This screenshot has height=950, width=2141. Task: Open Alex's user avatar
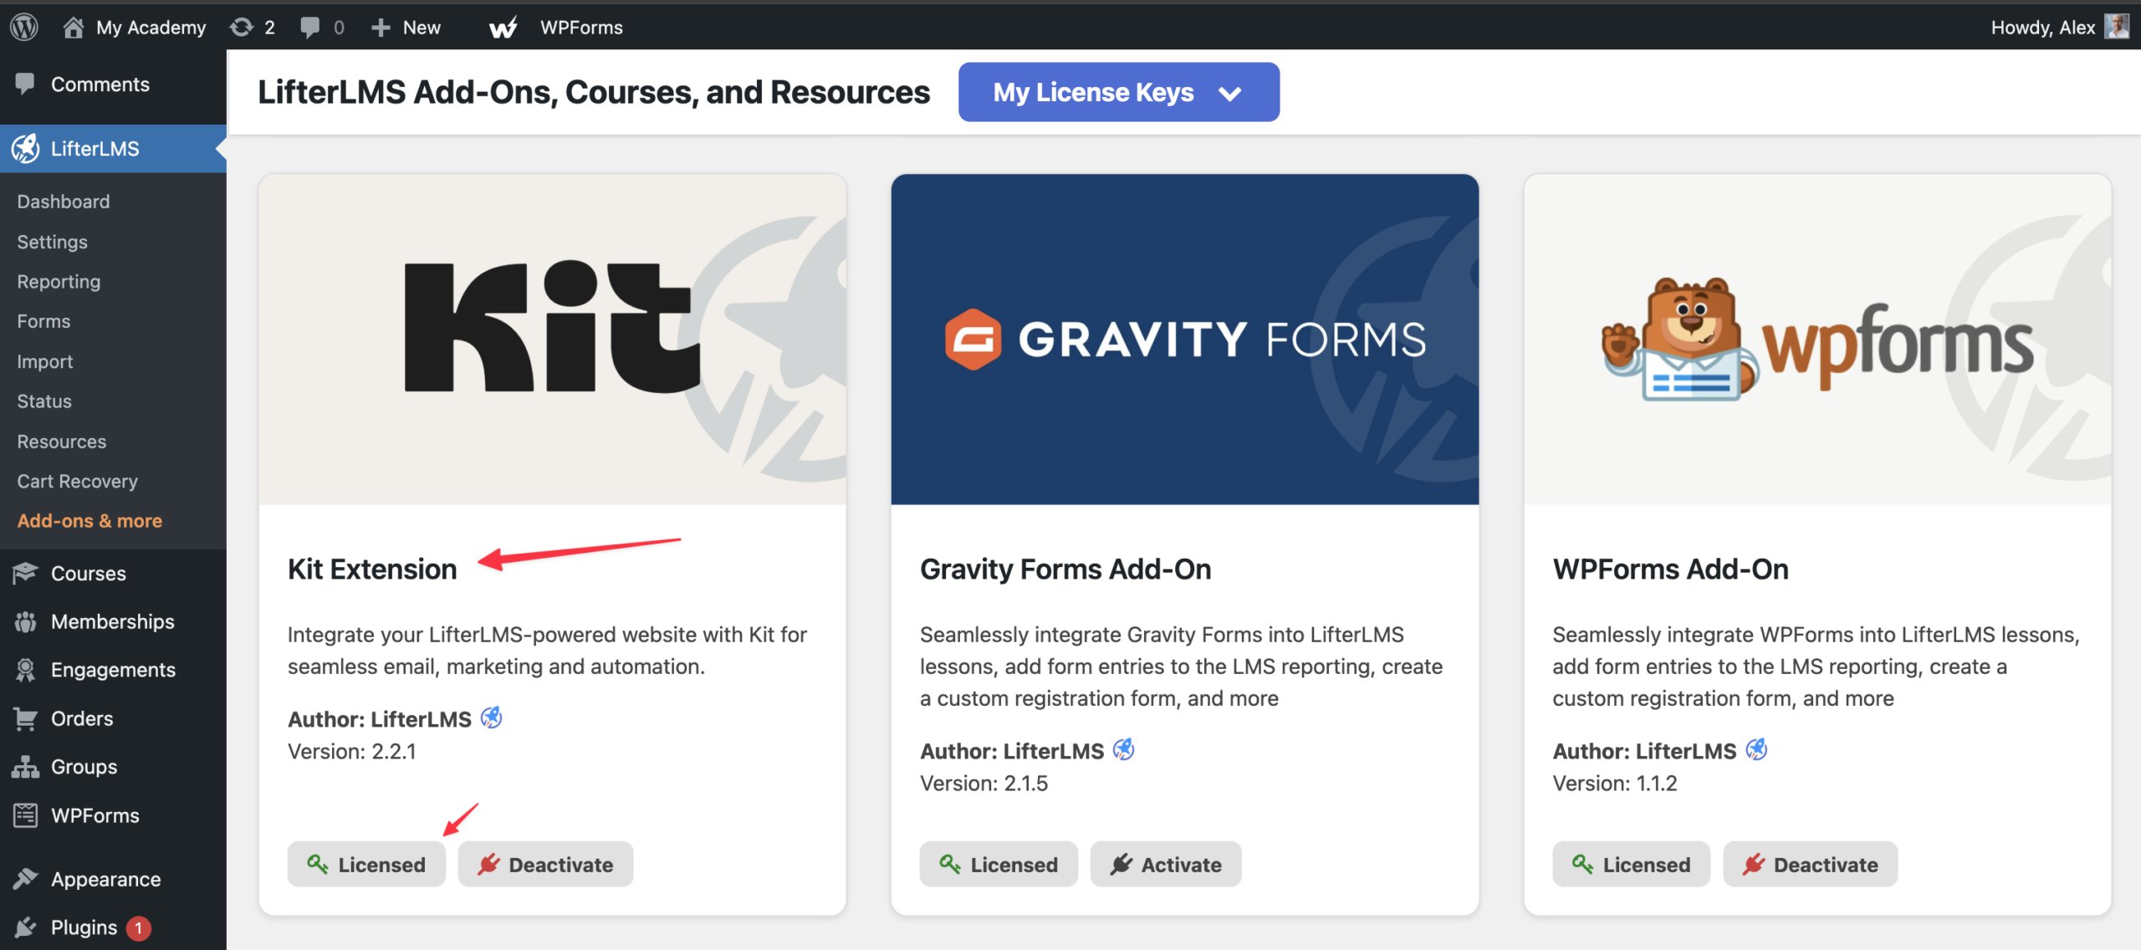click(2117, 27)
